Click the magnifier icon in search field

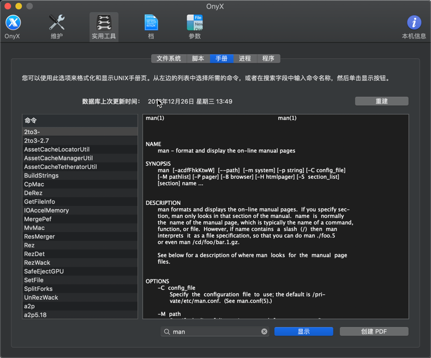coord(167,332)
